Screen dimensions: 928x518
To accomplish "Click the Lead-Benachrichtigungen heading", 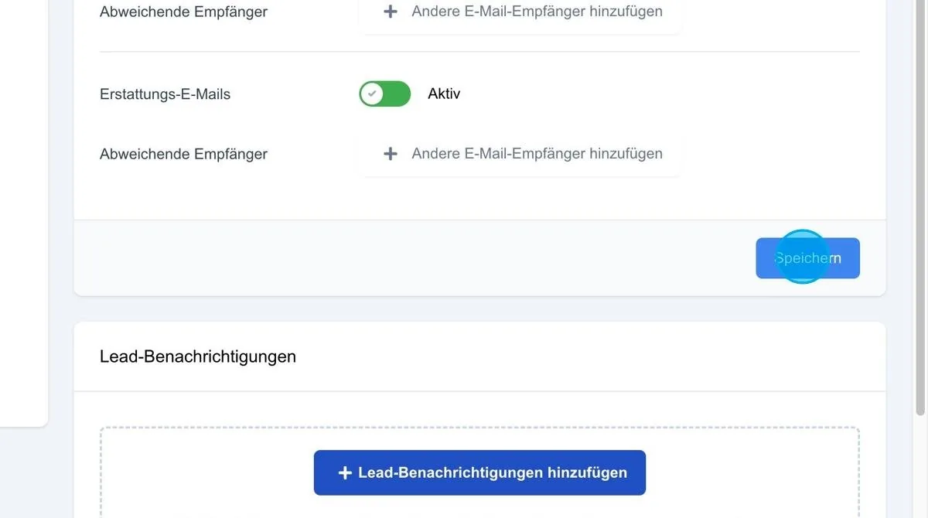I will (198, 356).
